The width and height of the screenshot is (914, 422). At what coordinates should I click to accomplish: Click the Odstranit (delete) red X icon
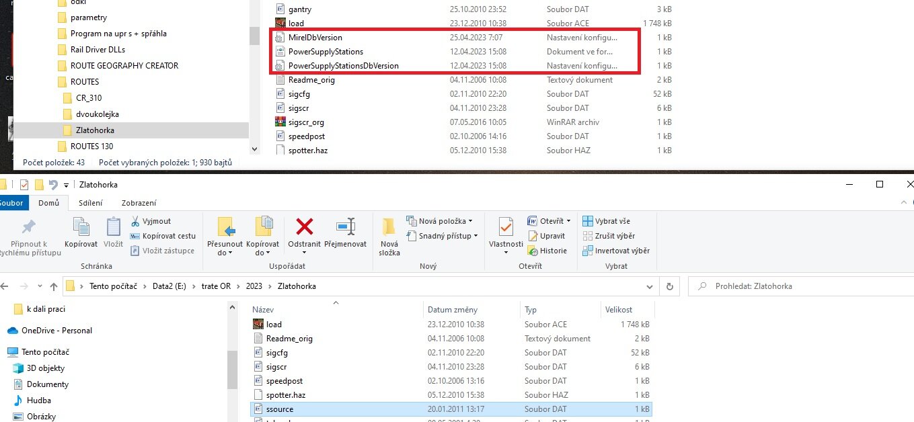(305, 227)
